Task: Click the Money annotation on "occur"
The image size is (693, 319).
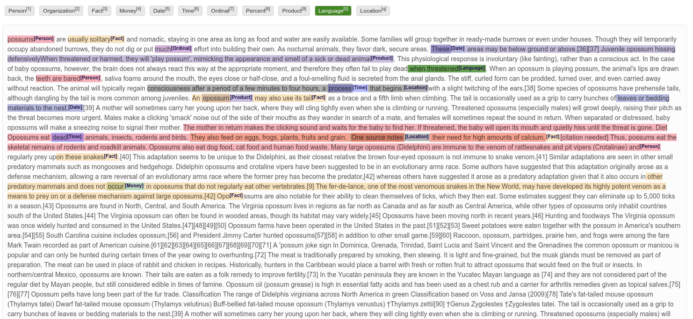Action: coord(115,186)
